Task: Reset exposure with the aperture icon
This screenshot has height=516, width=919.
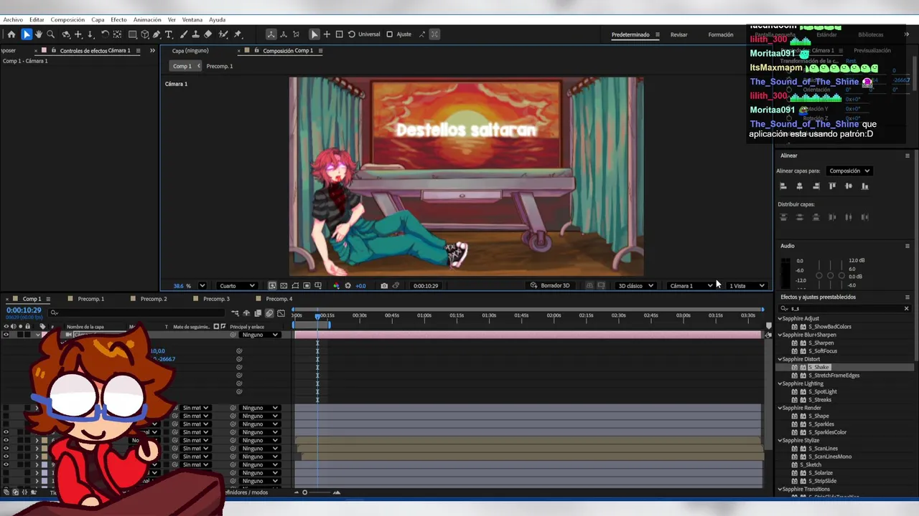Action: (x=348, y=286)
